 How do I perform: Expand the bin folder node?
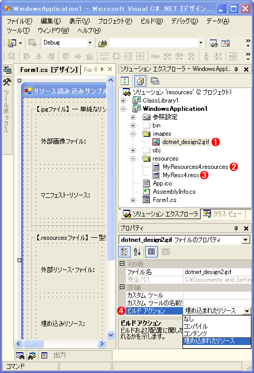(x=133, y=125)
